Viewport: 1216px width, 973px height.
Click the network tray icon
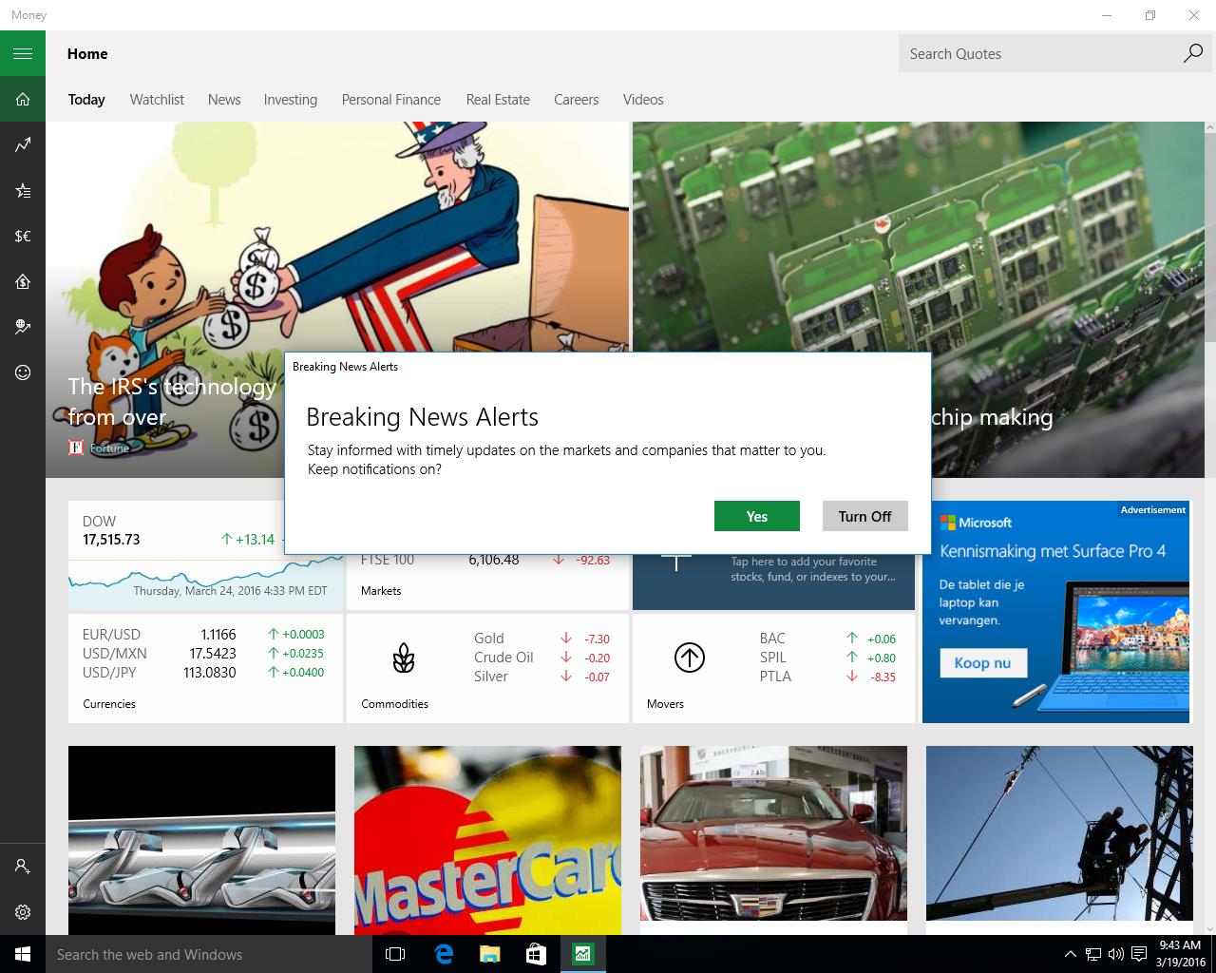1093,954
